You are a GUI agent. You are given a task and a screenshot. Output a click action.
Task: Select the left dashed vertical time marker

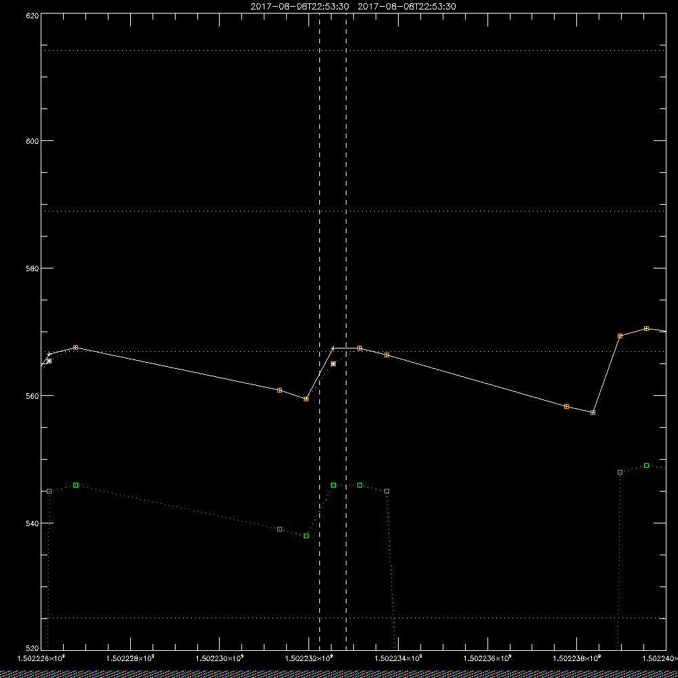[x=319, y=332]
